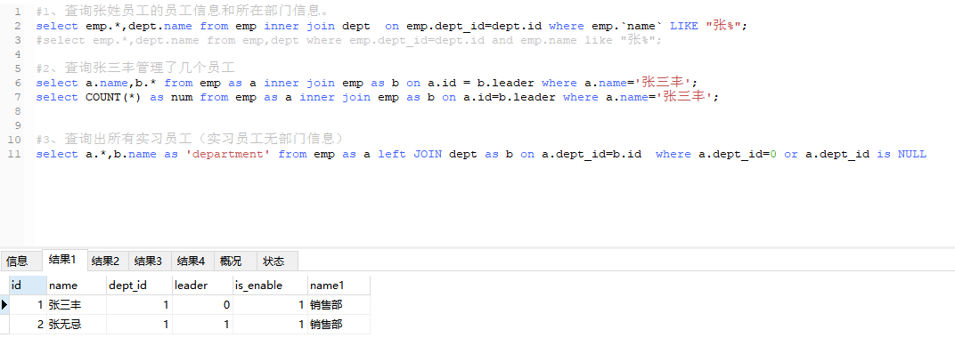Click the id column header
This screenshot has height=362, width=955.
(27, 286)
